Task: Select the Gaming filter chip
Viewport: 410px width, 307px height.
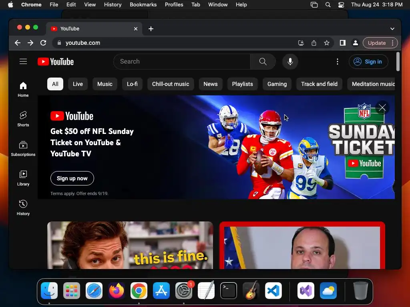Action: [x=277, y=84]
